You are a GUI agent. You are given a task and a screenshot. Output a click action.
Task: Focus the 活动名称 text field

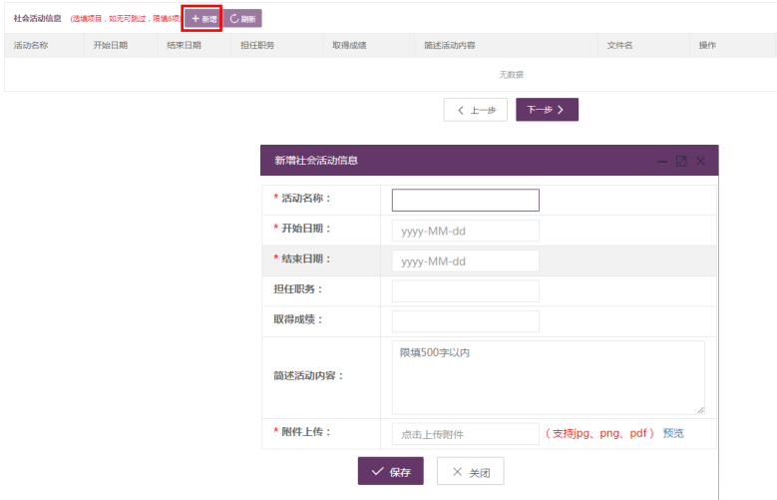point(465,200)
